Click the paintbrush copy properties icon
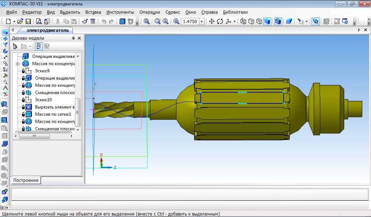The width and height of the screenshot is (371, 217). click(85, 22)
